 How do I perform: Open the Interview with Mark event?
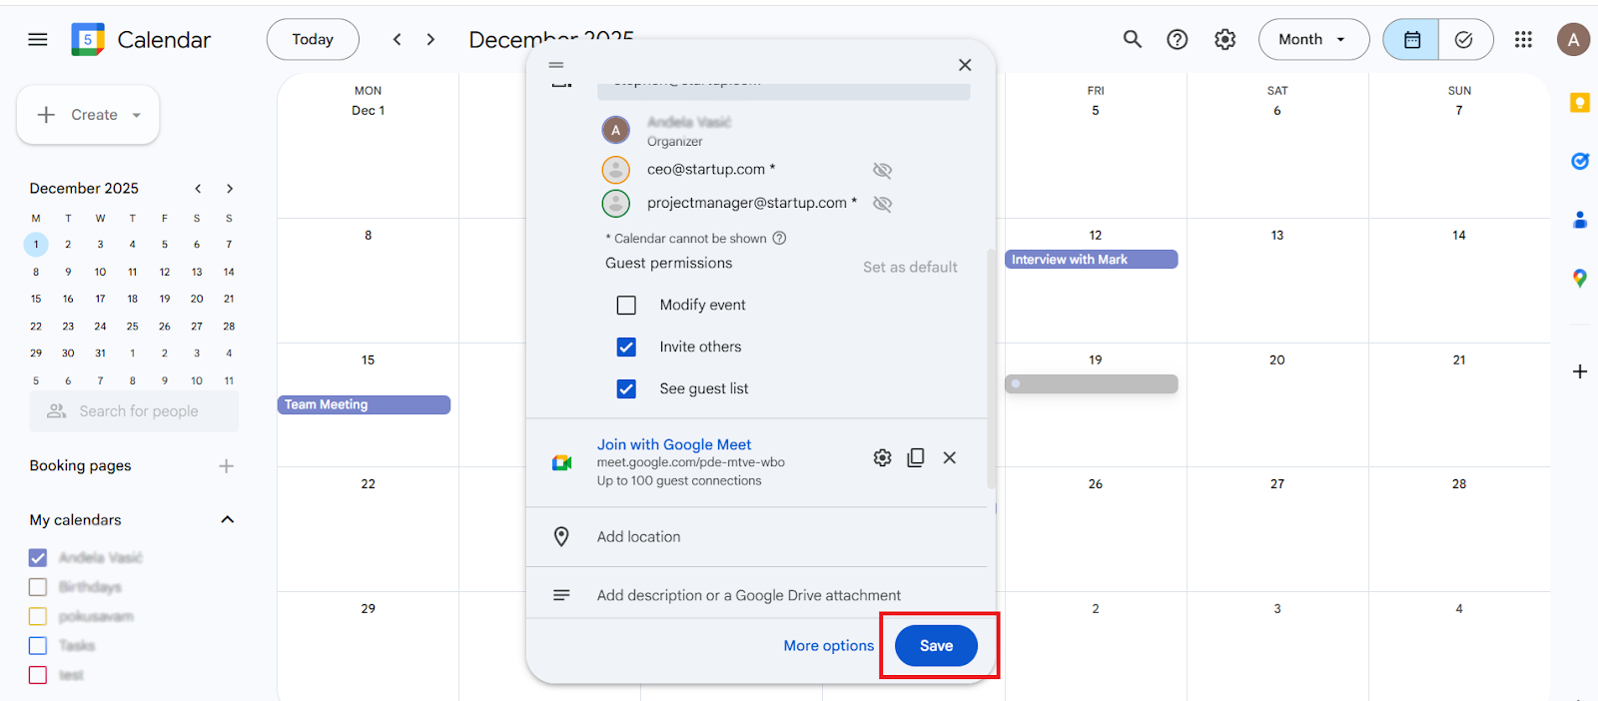pyautogui.click(x=1091, y=260)
